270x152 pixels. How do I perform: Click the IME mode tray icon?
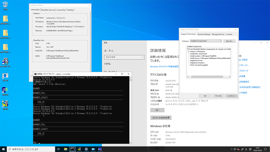(x=250, y=149)
